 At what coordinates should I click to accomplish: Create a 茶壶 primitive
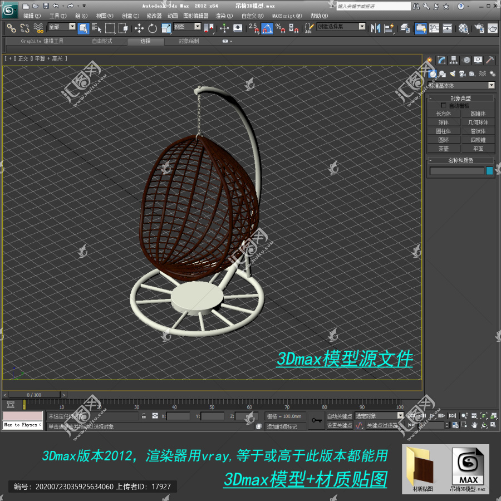click(444, 149)
